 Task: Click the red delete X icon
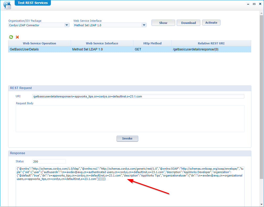pos(17,37)
